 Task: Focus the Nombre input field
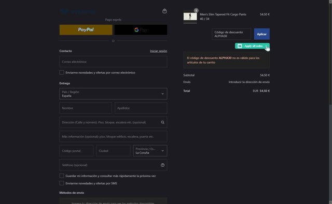(x=86, y=108)
